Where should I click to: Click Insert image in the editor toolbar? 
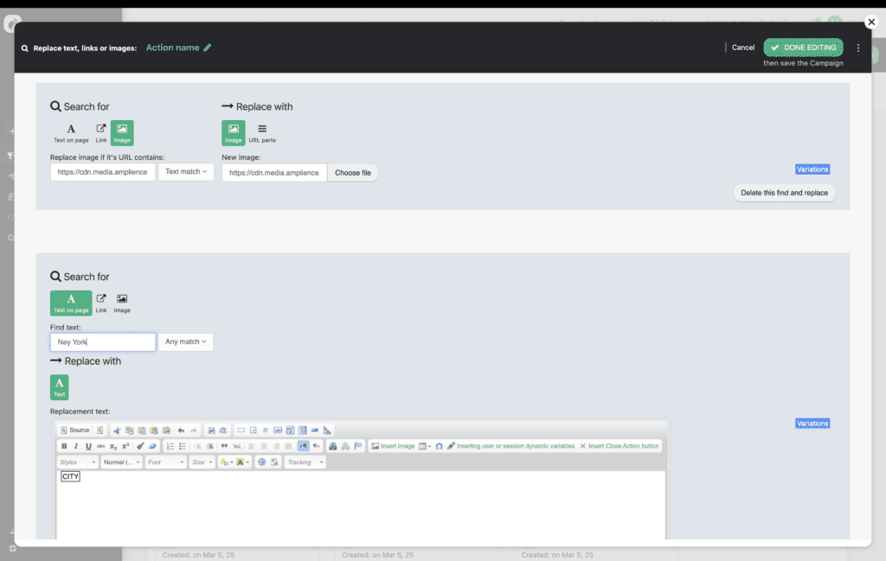coord(393,446)
